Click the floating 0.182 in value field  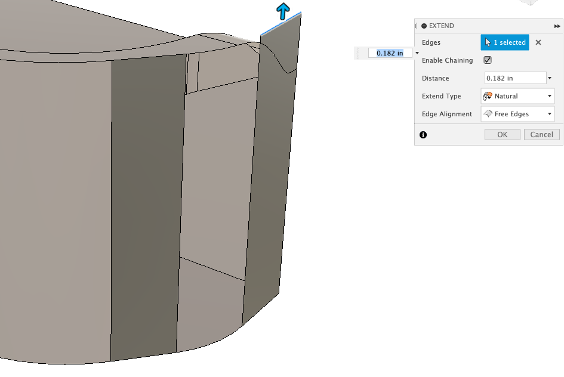click(x=390, y=53)
